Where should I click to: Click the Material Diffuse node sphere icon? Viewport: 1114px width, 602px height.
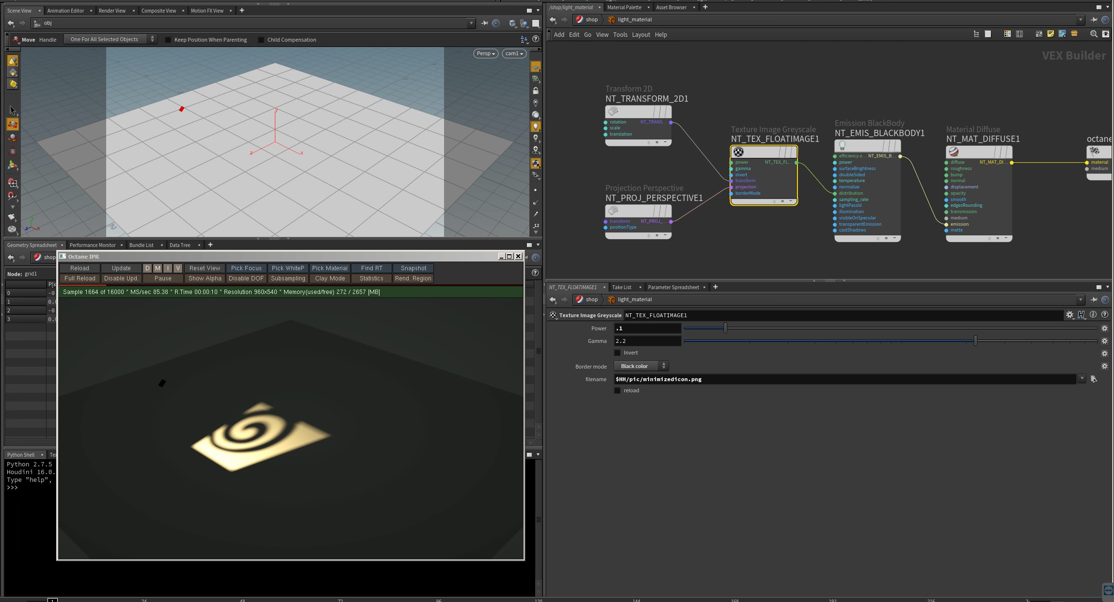coord(954,152)
